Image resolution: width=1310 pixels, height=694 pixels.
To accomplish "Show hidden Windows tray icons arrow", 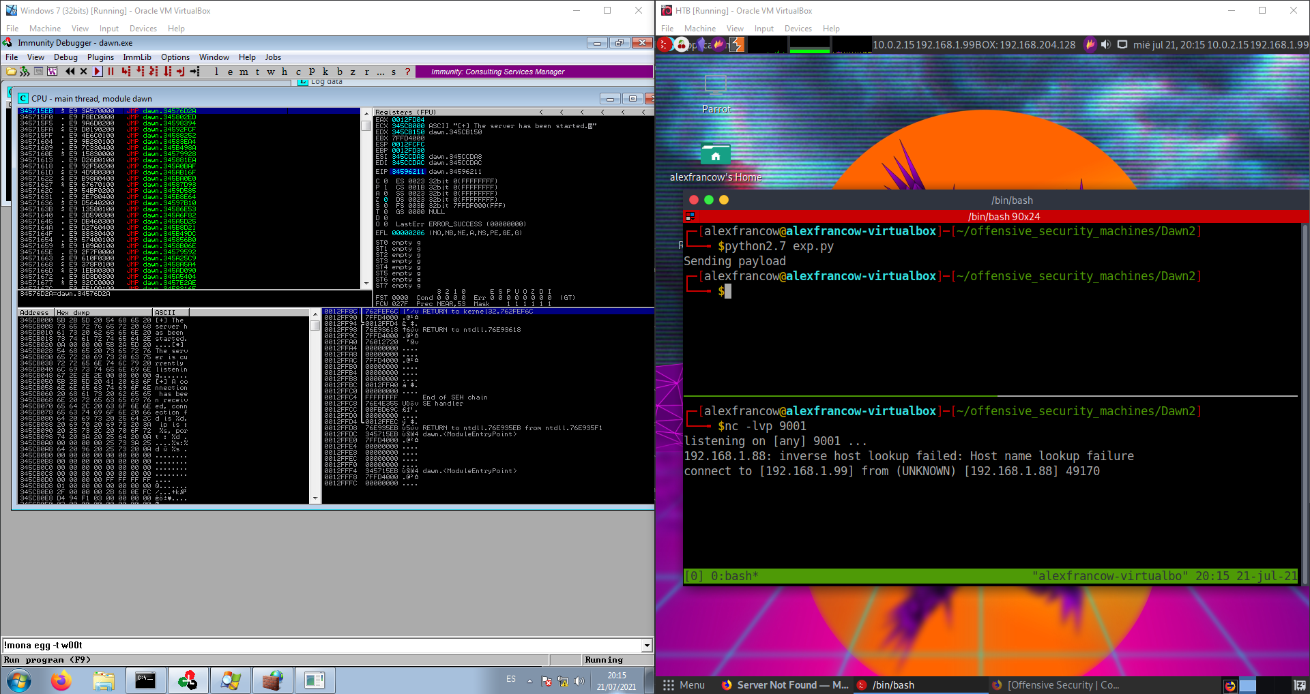I will pos(529,680).
